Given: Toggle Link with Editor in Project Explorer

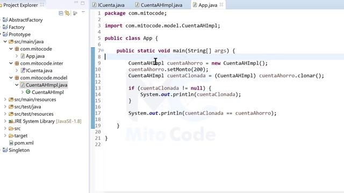Looking at the screenshot, I should click(67, 13).
